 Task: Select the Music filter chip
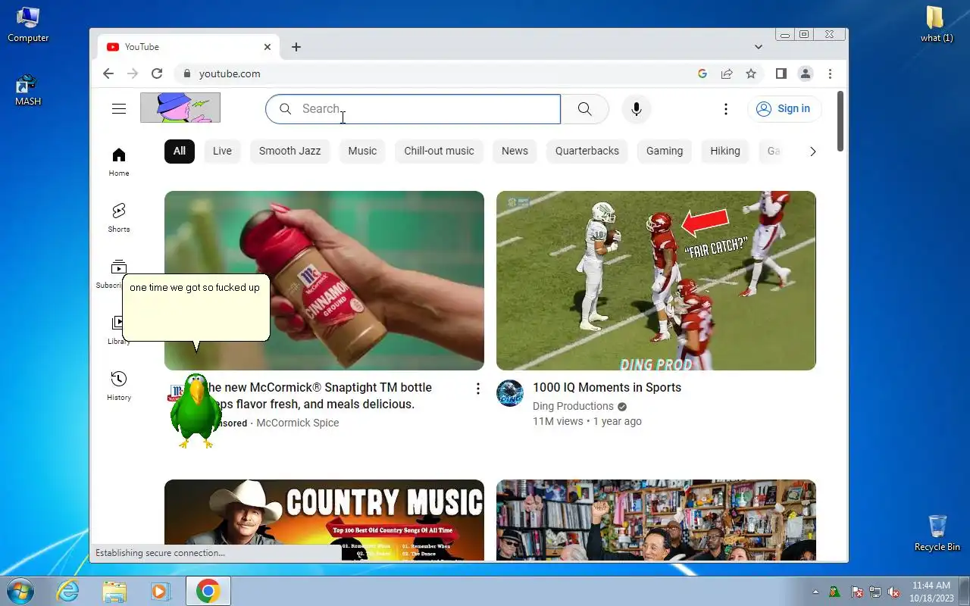pos(362,151)
